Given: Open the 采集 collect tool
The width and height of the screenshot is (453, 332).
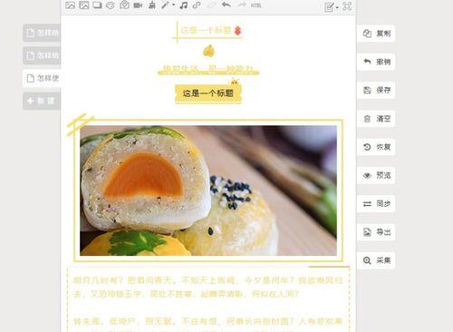Looking at the screenshot, I should [x=376, y=260].
